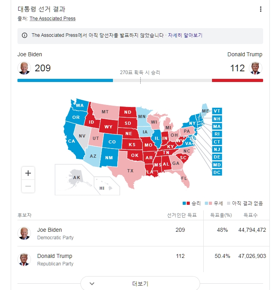
Task: Expand results with the 더보기 chevron
Action: (92, 284)
